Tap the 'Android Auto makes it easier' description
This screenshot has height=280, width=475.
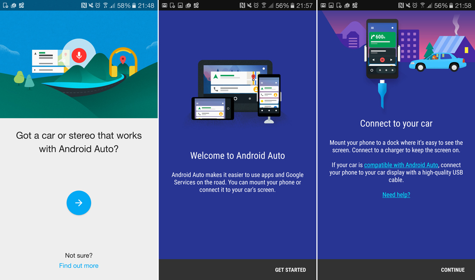(x=237, y=182)
